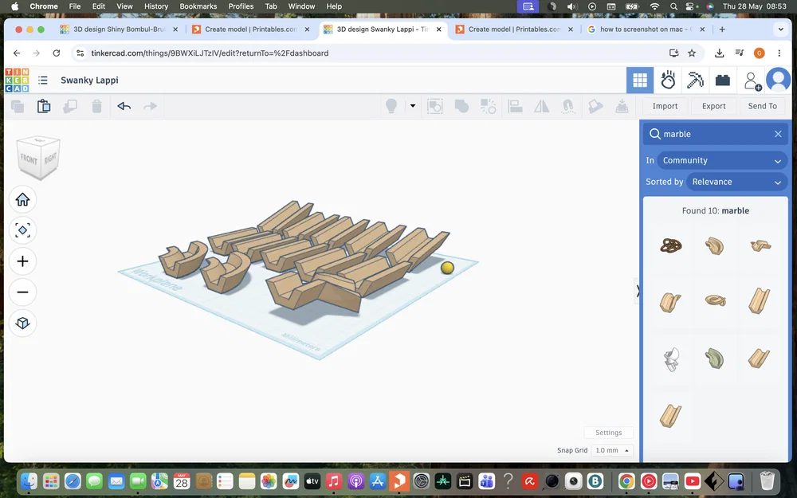Screen dimensions: 797x498
Task: Open the Bookmarks menu in menu bar
Action: (198, 6)
